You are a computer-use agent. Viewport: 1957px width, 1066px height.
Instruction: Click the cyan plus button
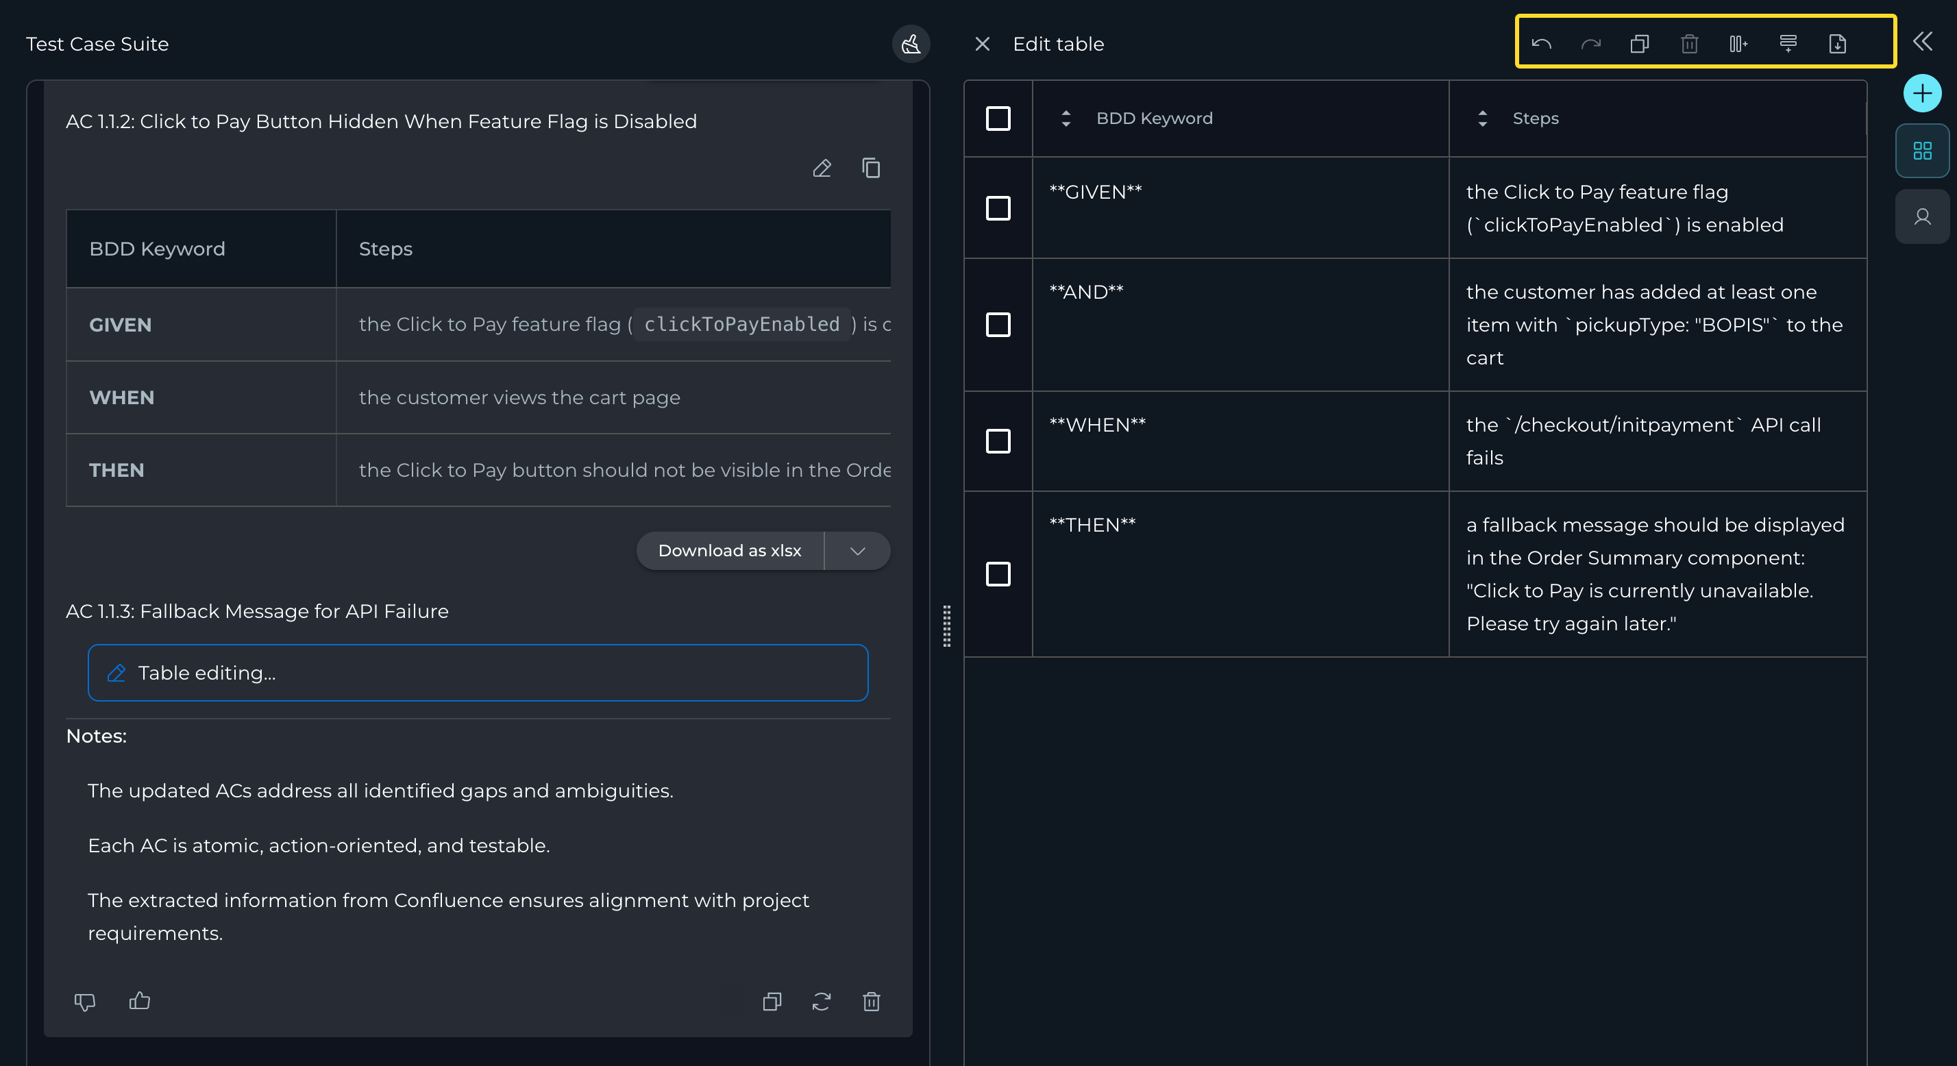pyautogui.click(x=1922, y=93)
